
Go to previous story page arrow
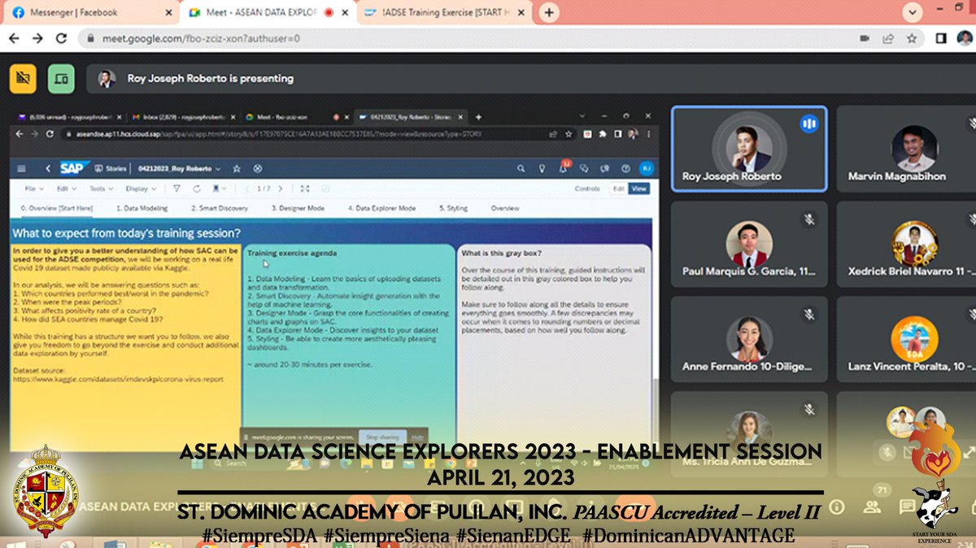tap(247, 189)
